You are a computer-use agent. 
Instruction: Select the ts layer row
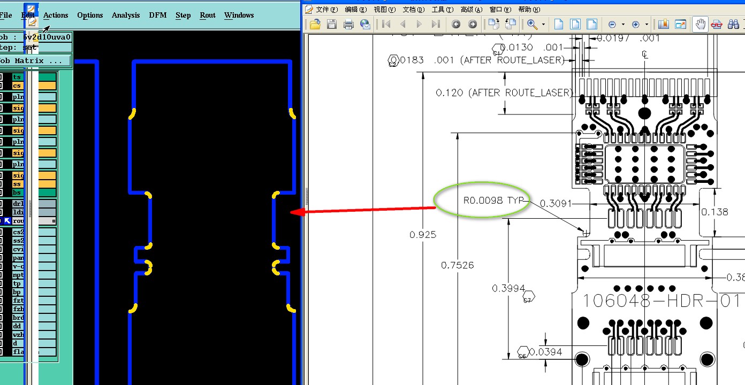(x=34, y=77)
